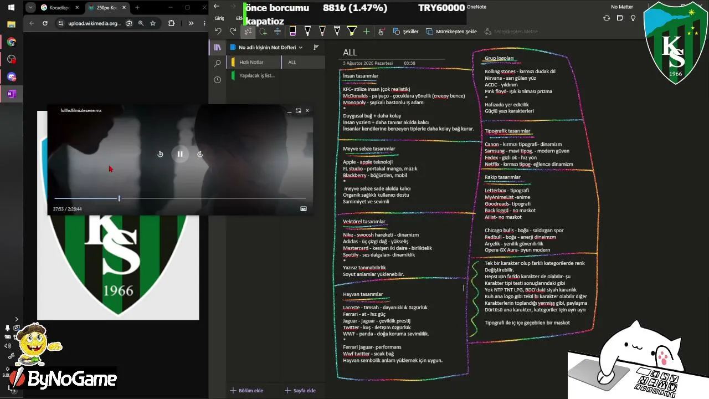Open Chrome tab search dropdown
This screenshot has height=399, width=709.
click(30, 7)
